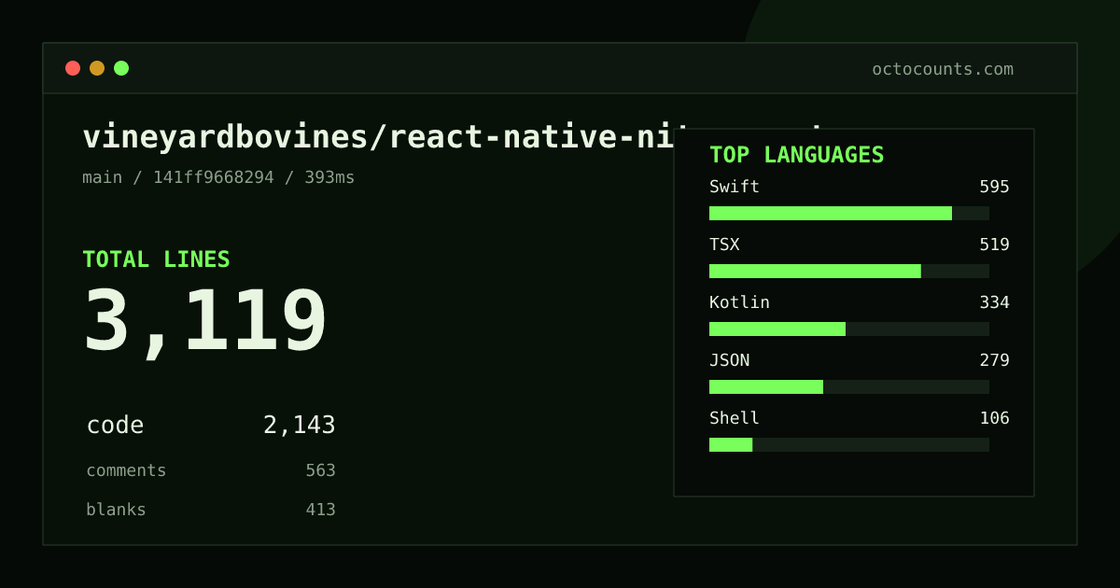The height and width of the screenshot is (588, 1120).
Task: Select the Kotlin value 334
Action: click(994, 302)
